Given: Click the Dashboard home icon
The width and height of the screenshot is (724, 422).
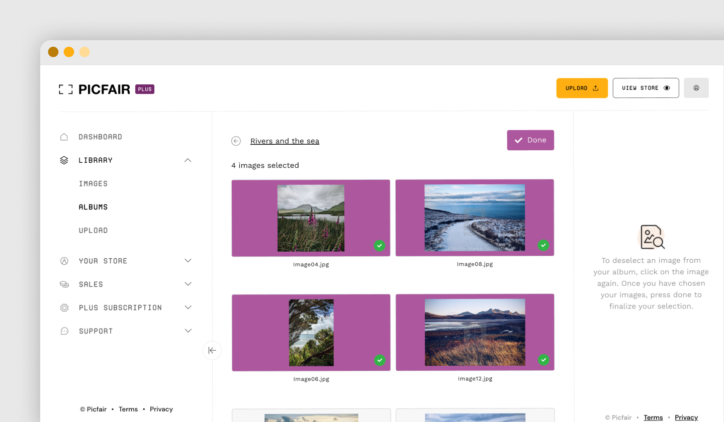Looking at the screenshot, I should pyautogui.click(x=64, y=137).
